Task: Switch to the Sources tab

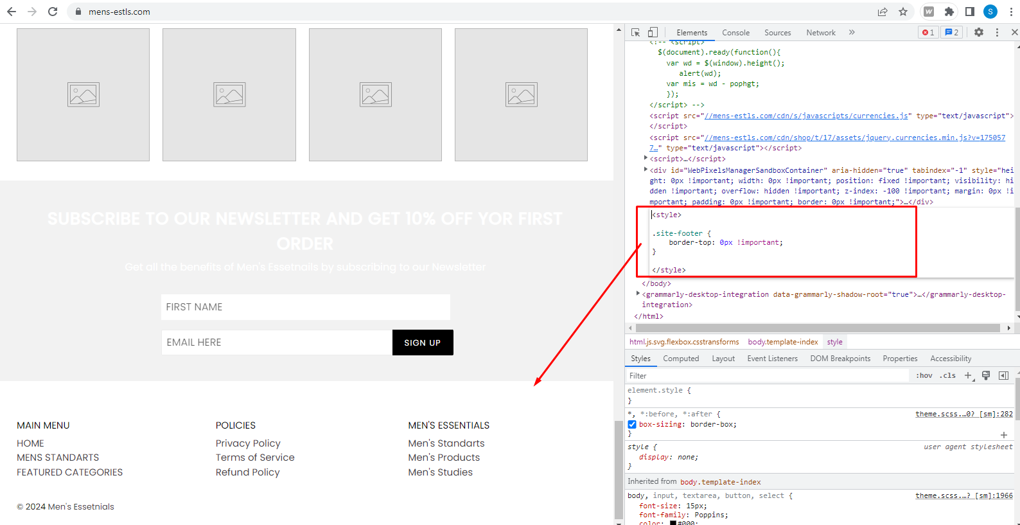Action: (778, 33)
